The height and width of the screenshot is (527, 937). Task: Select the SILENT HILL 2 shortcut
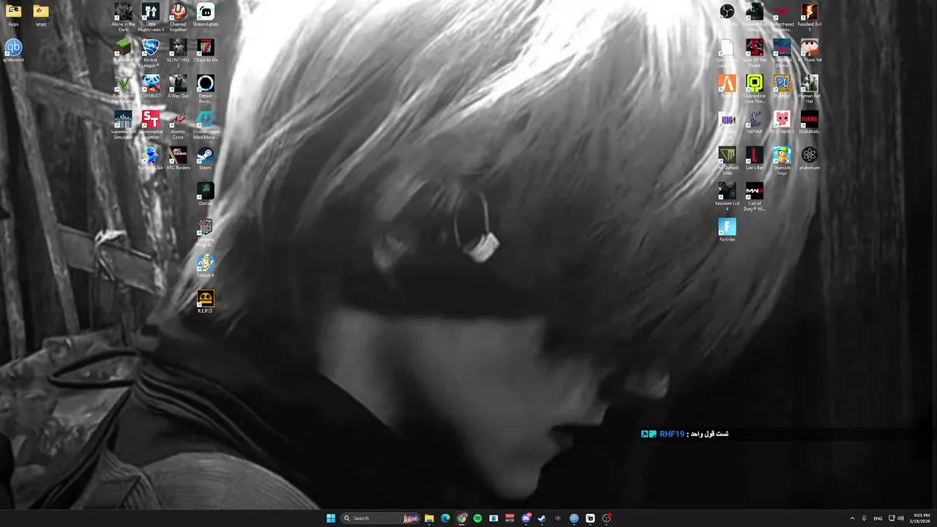pyautogui.click(x=178, y=53)
